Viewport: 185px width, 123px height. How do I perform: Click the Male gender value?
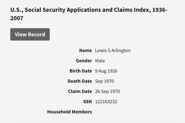100,61
